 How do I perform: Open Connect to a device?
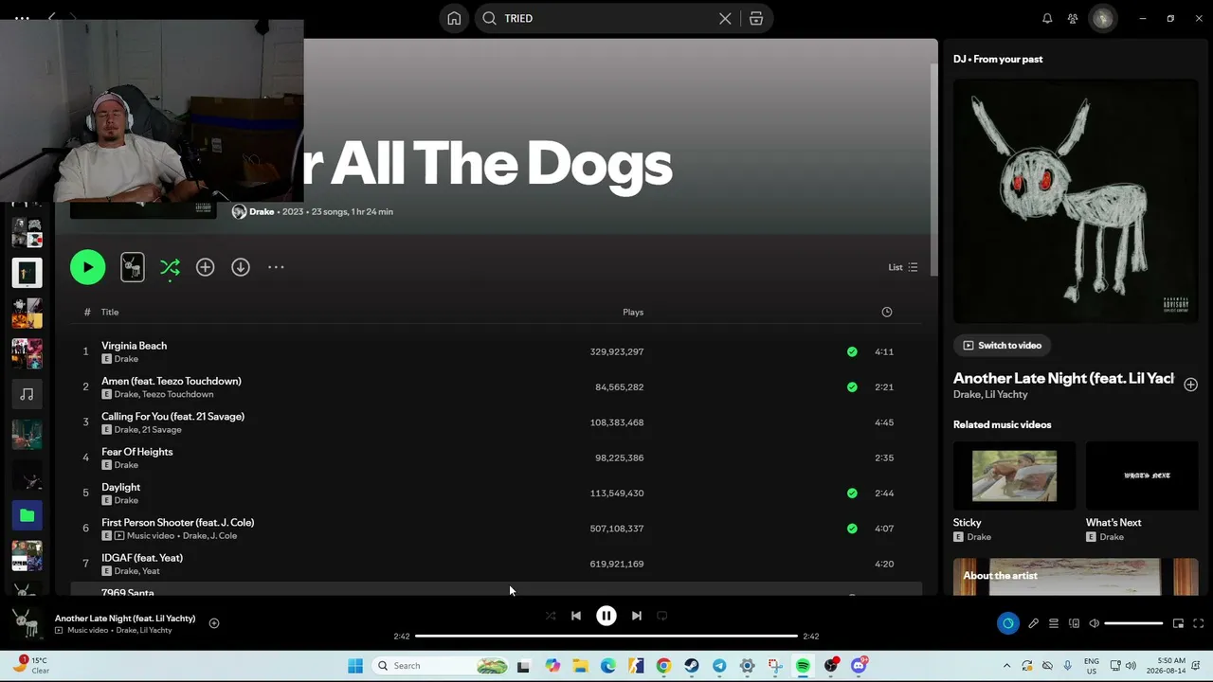pos(1074,623)
